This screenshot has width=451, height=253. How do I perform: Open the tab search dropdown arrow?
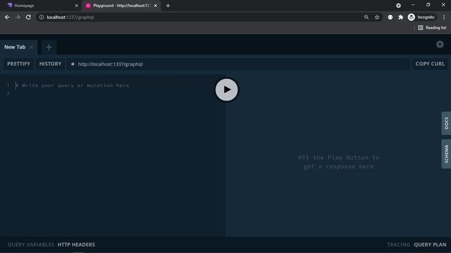point(399,6)
